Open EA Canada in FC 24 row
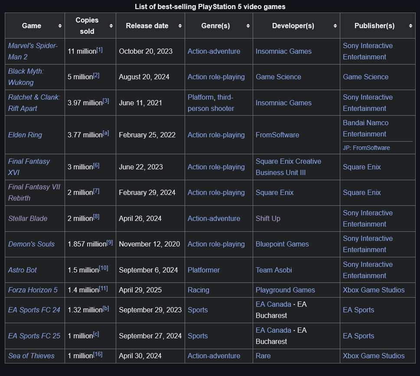 point(273,304)
